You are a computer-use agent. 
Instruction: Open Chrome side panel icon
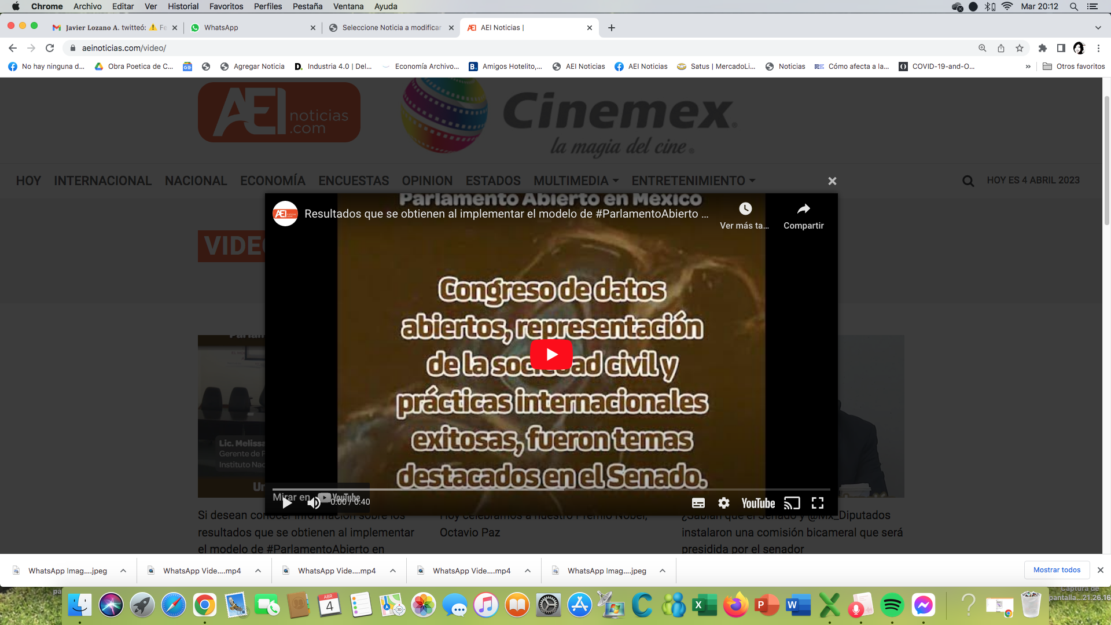click(1061, 48)
